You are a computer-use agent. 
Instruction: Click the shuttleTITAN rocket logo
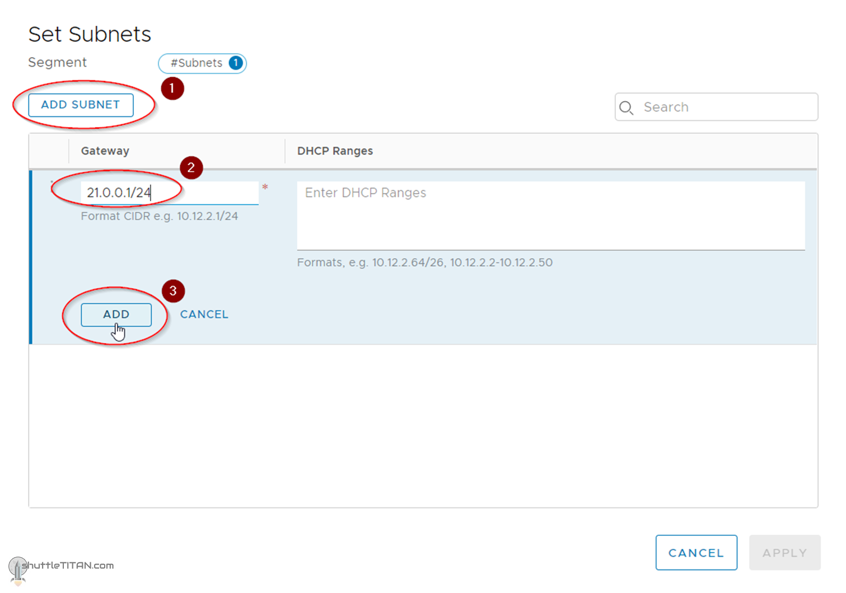(x=17, y=570)
